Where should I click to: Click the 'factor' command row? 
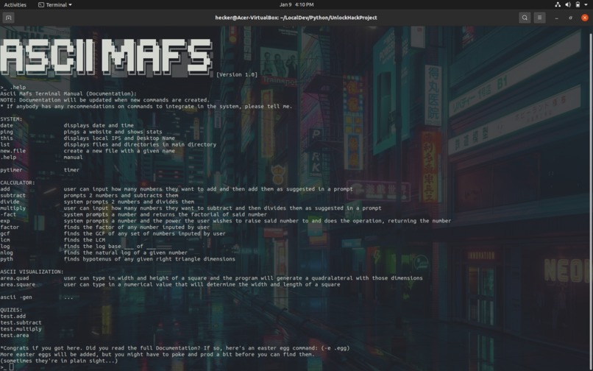point(104,227)
